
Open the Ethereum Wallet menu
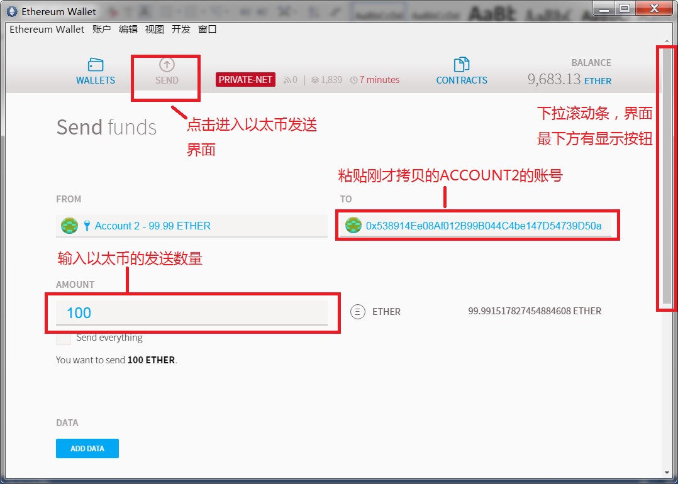click(x=47, y=30)
